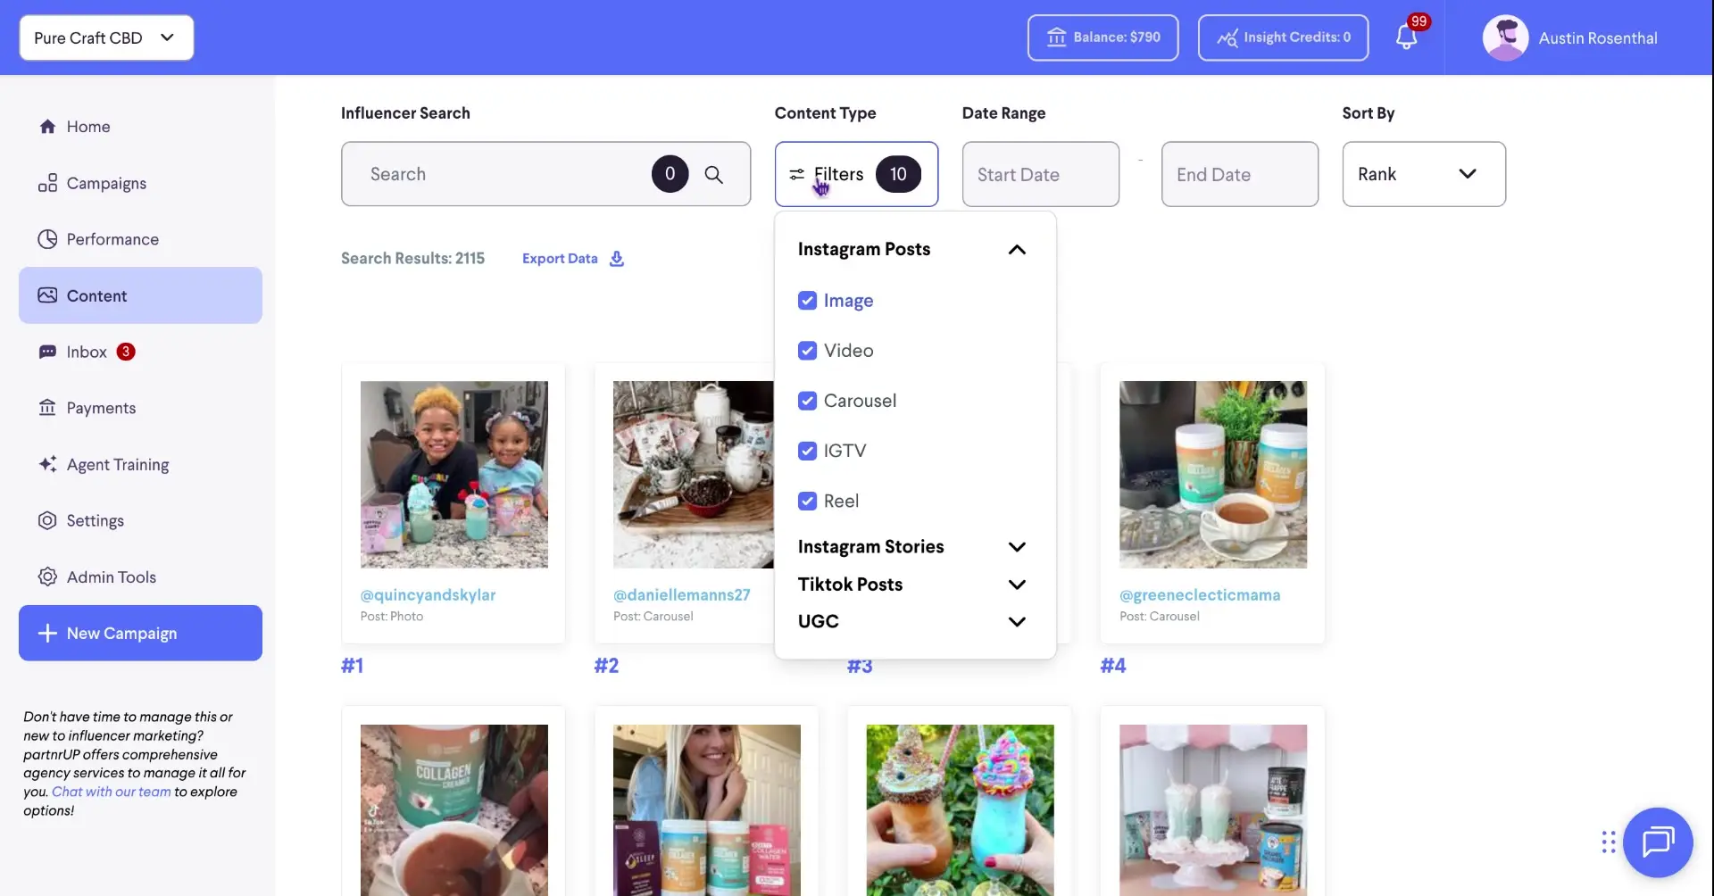Uncheck the Image content type
The width and height of the screenshot is (1714, 896).
[808, 301]
